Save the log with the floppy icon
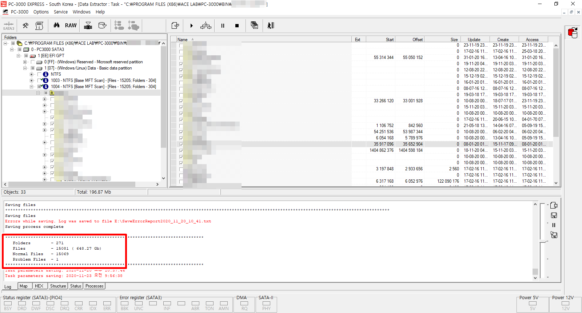 tap(554, 215)
